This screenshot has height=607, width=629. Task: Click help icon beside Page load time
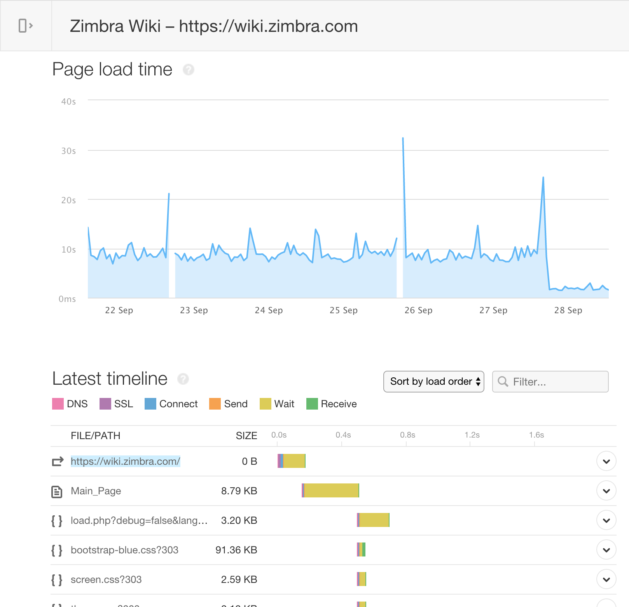(189, 70)
